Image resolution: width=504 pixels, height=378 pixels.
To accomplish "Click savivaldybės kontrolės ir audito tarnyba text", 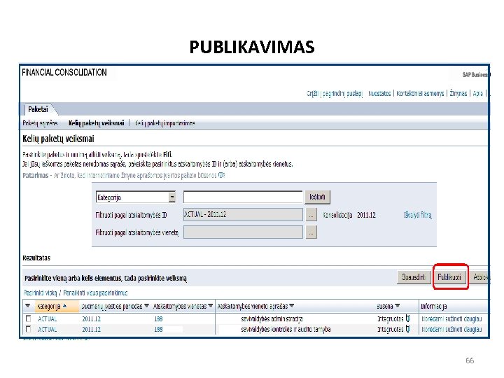I will pos(286,330).
